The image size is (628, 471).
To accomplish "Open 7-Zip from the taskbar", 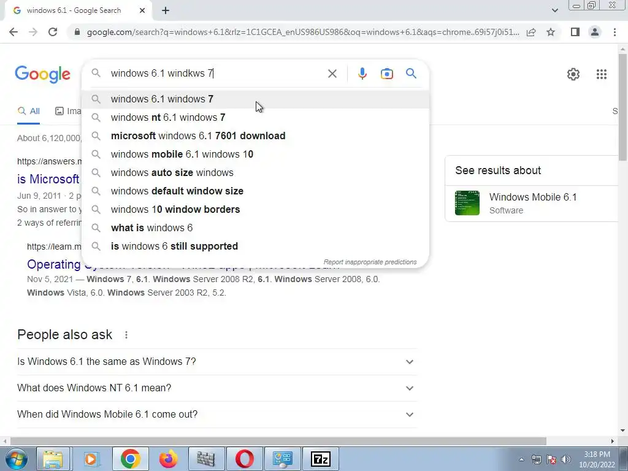I will click(320, 459).
